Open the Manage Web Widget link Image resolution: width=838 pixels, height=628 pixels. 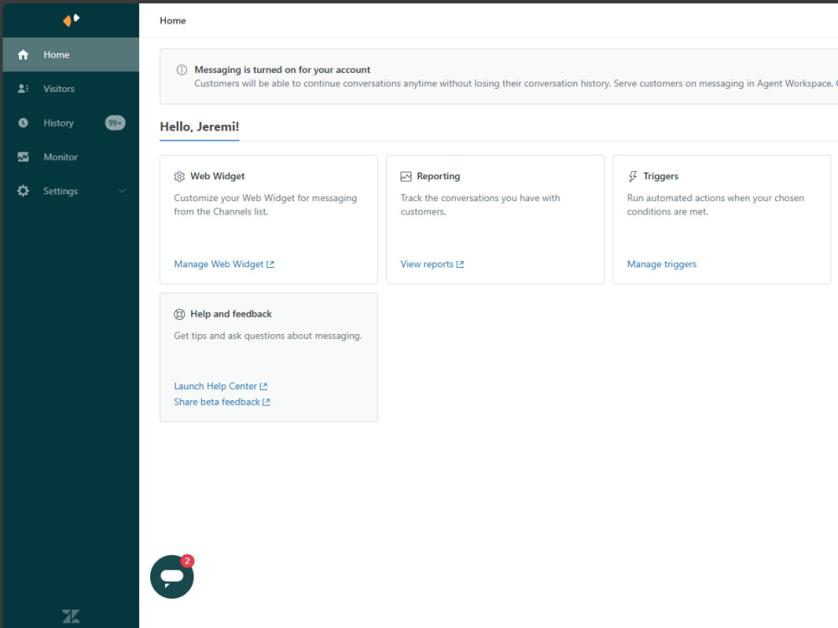224,265
